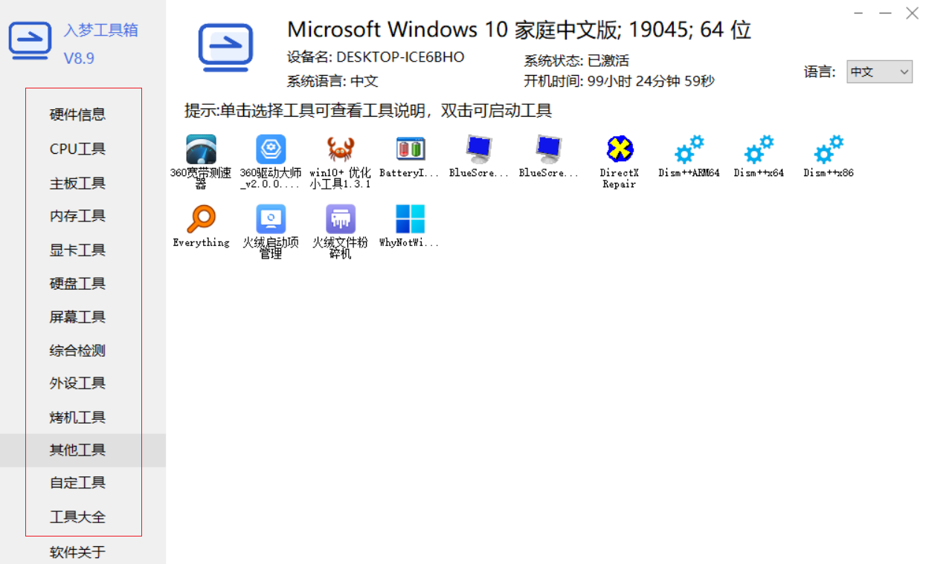Select the win10+ 优化小工具1.3.1 crab icon
Viewport: 929px width, 564px height.
click(x=340, y=149)
